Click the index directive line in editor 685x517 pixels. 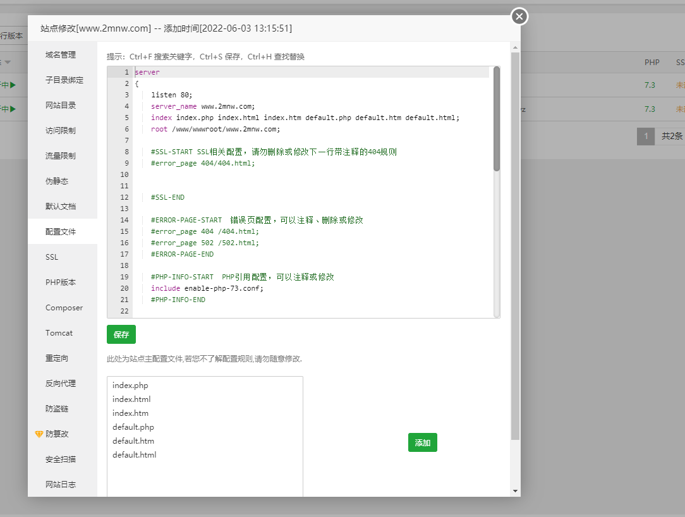click(305, 118)
